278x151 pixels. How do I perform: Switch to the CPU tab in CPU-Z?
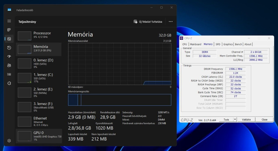click(185, 44)
